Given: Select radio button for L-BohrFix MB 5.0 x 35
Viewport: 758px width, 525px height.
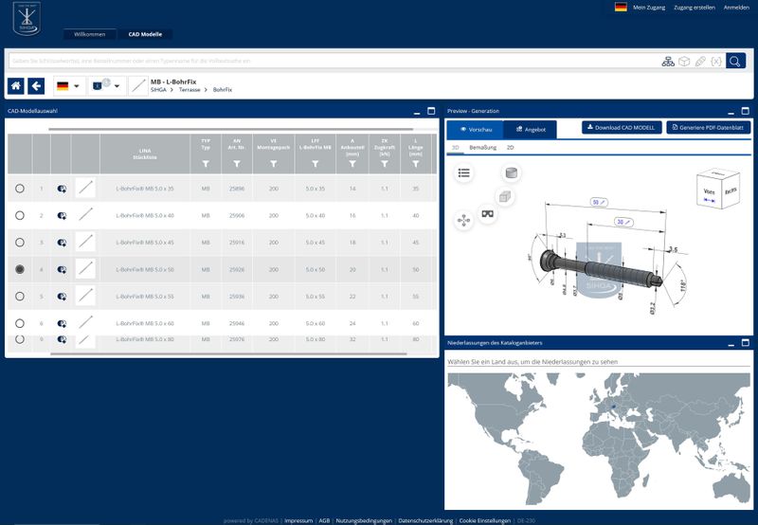Looking at the screenshot, I should pos(20,189).
